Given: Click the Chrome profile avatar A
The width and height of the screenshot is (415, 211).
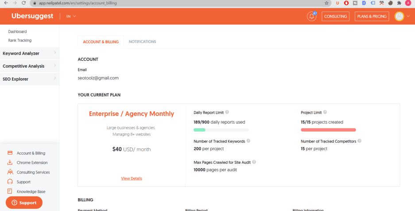Looking at the screenshot, I should click(408, 3).
